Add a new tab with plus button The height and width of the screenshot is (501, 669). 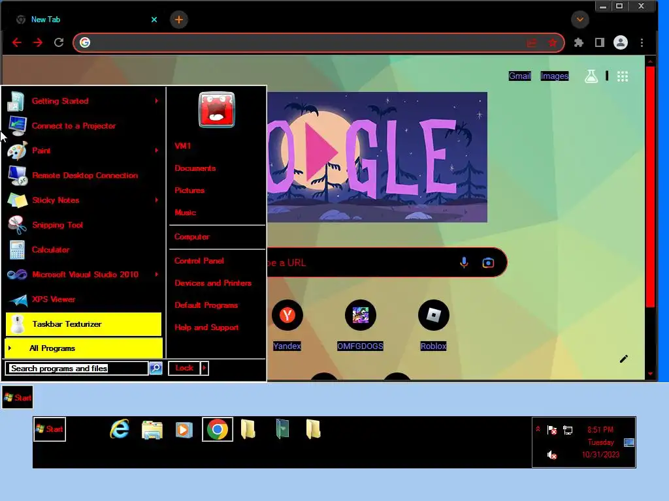[179, 20]
